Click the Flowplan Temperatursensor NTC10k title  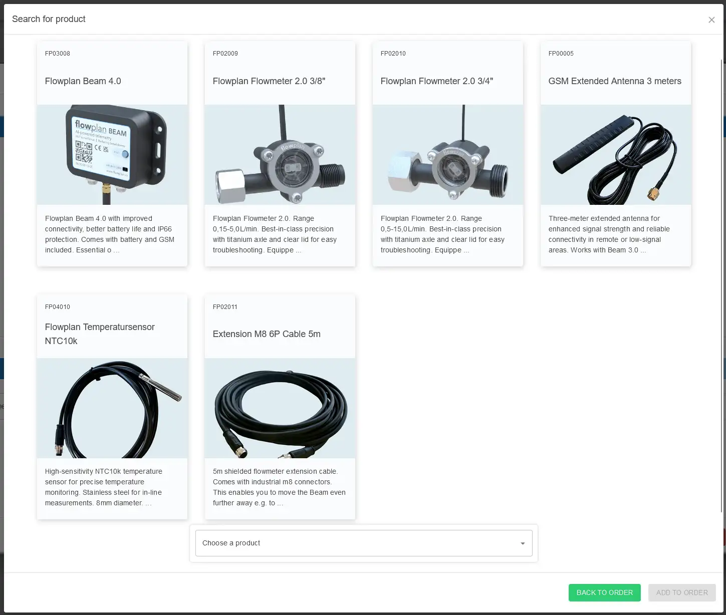100,334
